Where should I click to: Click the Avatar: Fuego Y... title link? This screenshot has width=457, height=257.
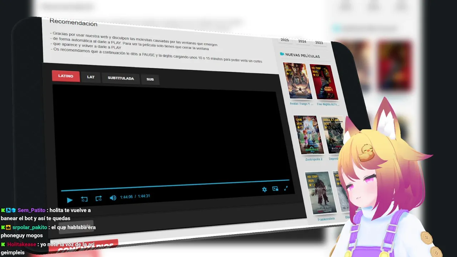click(301, 104)
